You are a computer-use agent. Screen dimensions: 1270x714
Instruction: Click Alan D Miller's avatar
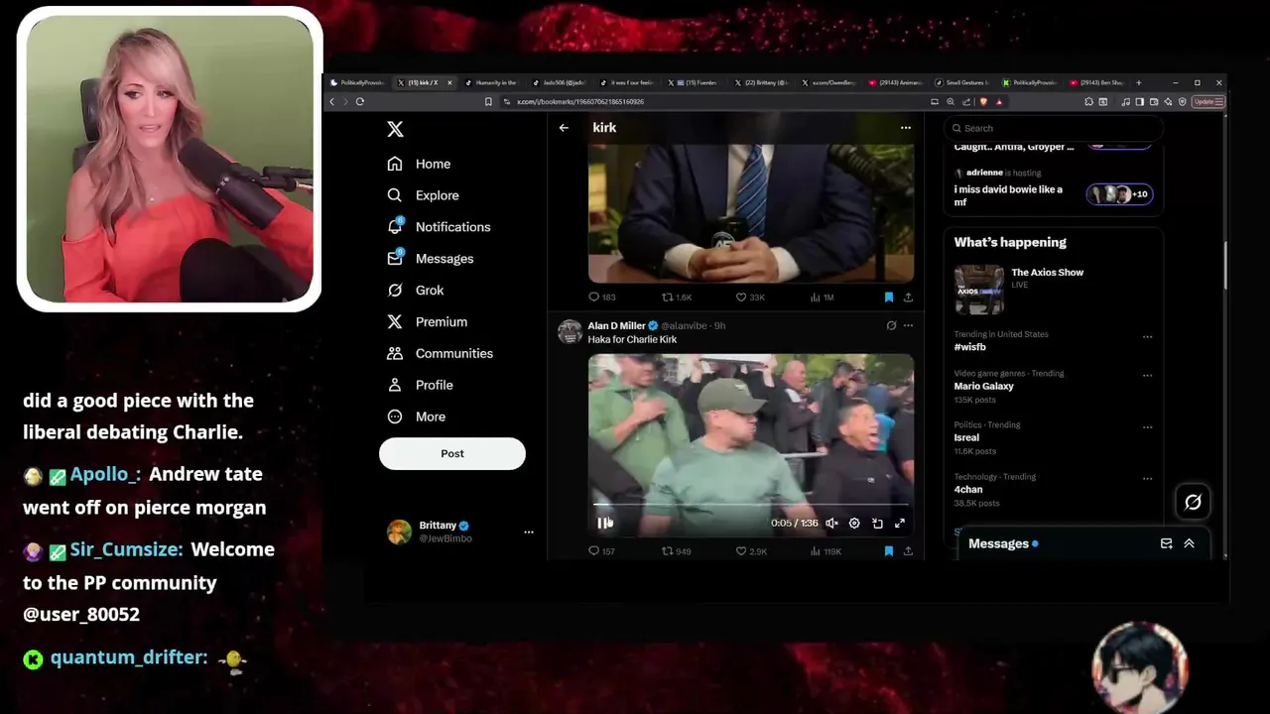point(570,332)
